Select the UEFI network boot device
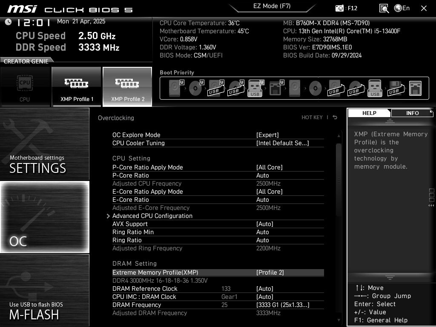Screen dimensions: 436x327 tap(276, 88)
